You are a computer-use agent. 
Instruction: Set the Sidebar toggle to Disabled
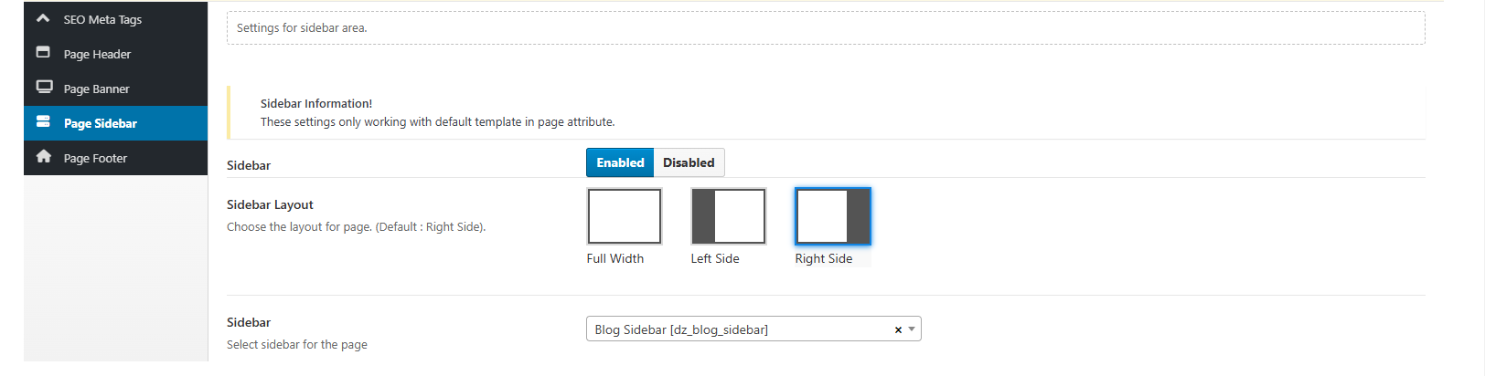coord(689,162)
